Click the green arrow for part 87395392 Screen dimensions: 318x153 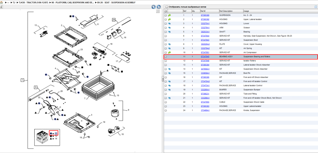169,19
